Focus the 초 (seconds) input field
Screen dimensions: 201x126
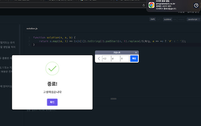point(125,59)
